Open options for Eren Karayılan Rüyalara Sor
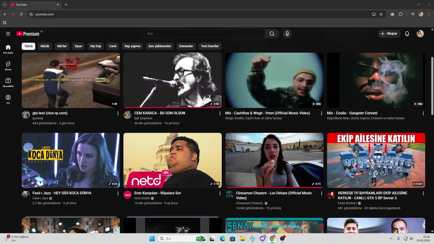The height and width of the screenshot is (244, 434). click(220, 194)
